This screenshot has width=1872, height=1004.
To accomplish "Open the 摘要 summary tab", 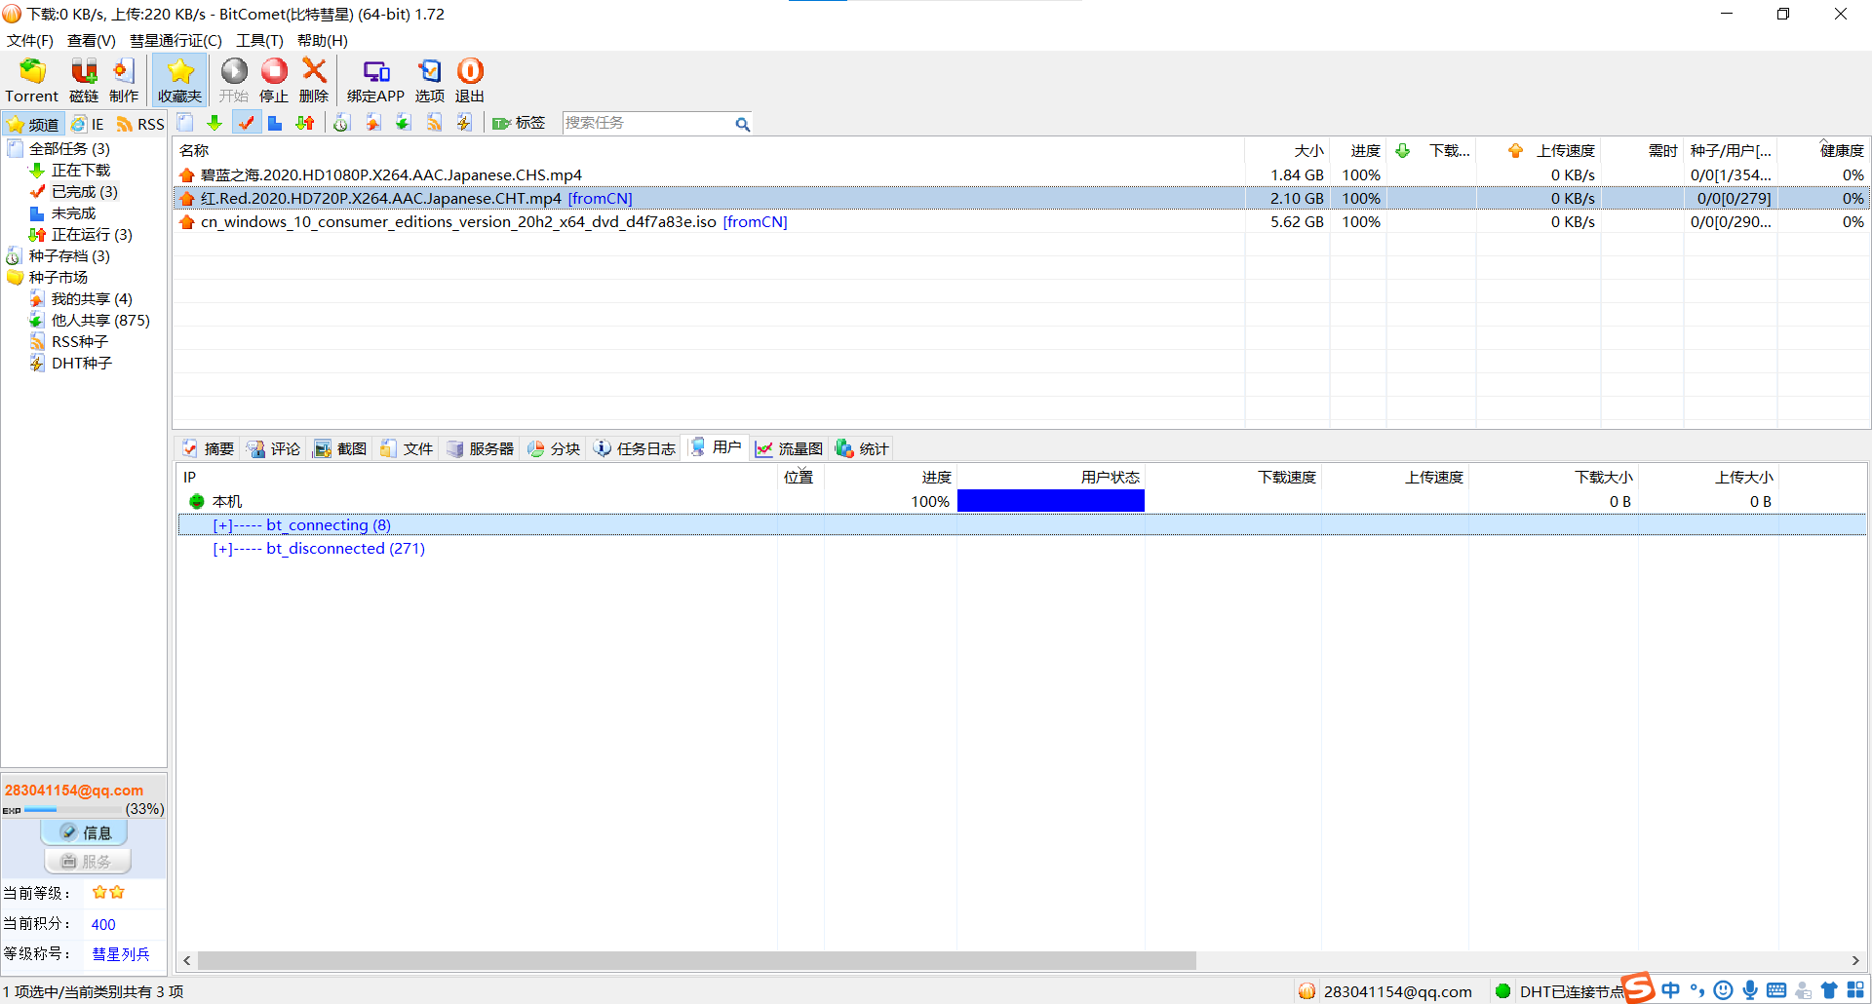I will coord(209,448).
